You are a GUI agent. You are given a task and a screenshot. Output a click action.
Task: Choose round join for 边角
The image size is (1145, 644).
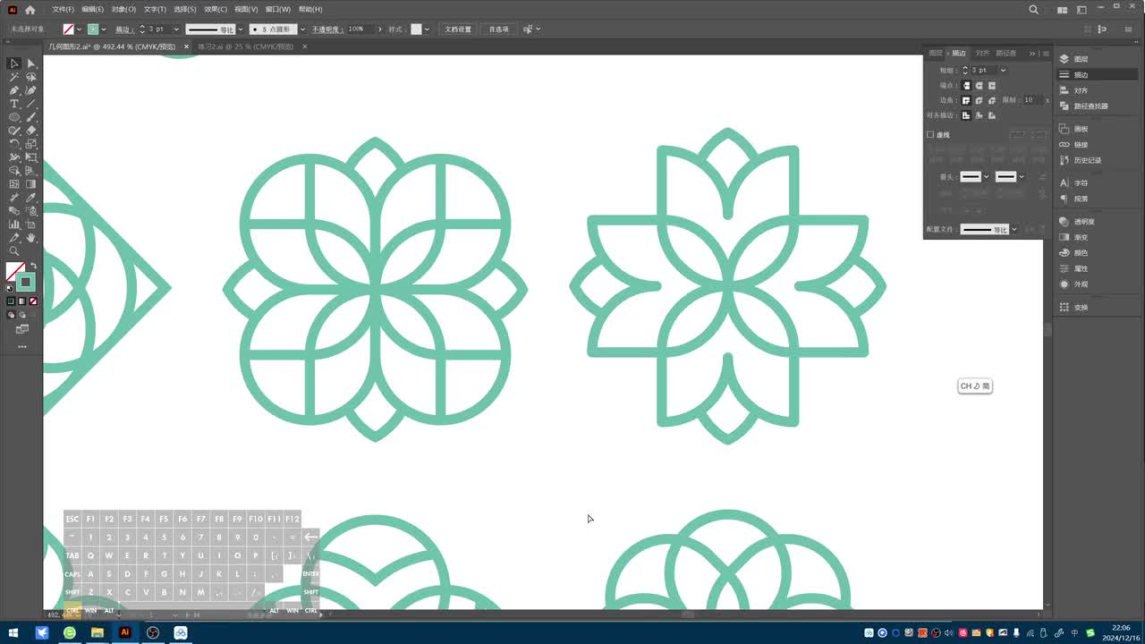(980, 100)
